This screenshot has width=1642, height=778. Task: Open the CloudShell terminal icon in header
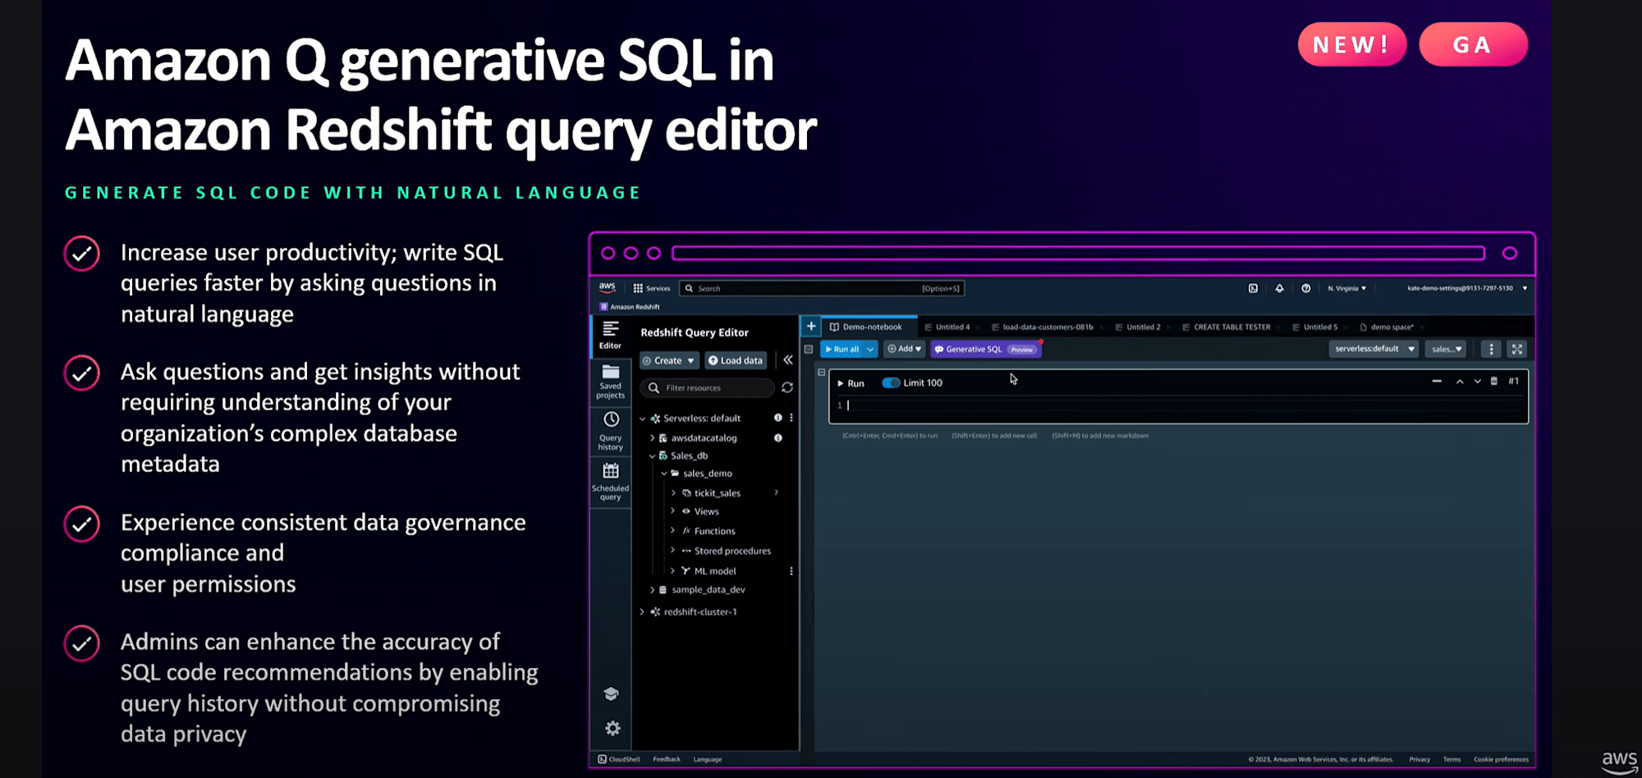point(1253,288)
